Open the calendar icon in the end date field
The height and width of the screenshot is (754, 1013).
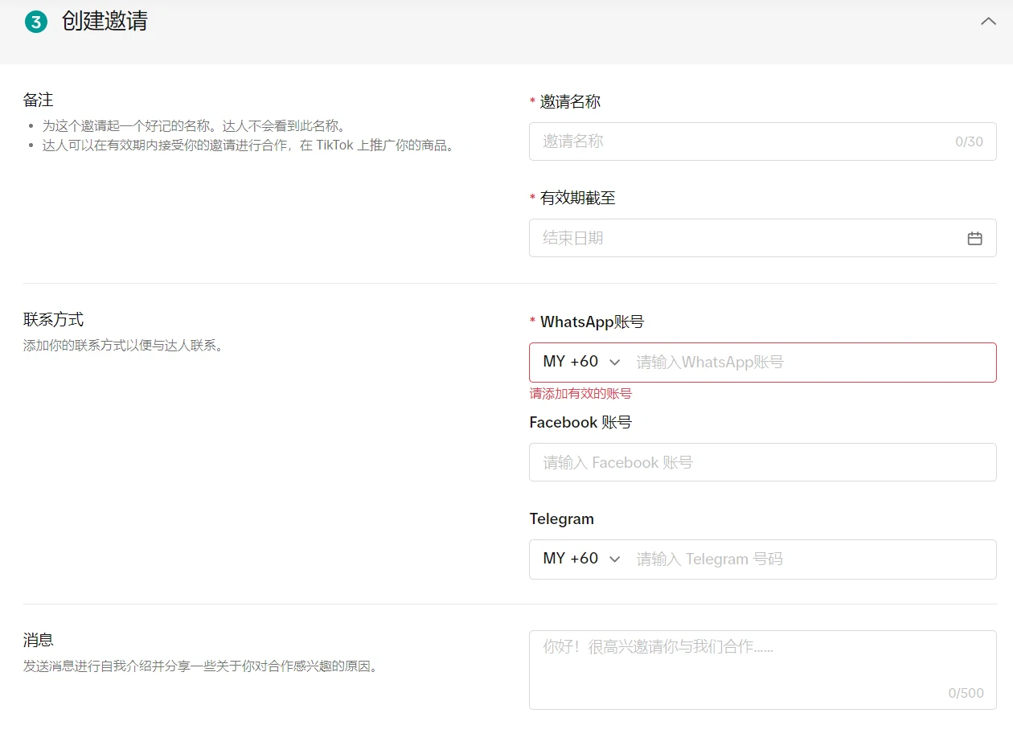pos(974,238)
